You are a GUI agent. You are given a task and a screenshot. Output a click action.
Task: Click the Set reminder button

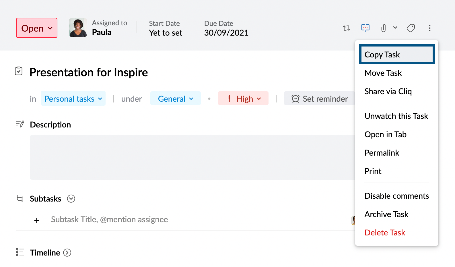[320, 98]
